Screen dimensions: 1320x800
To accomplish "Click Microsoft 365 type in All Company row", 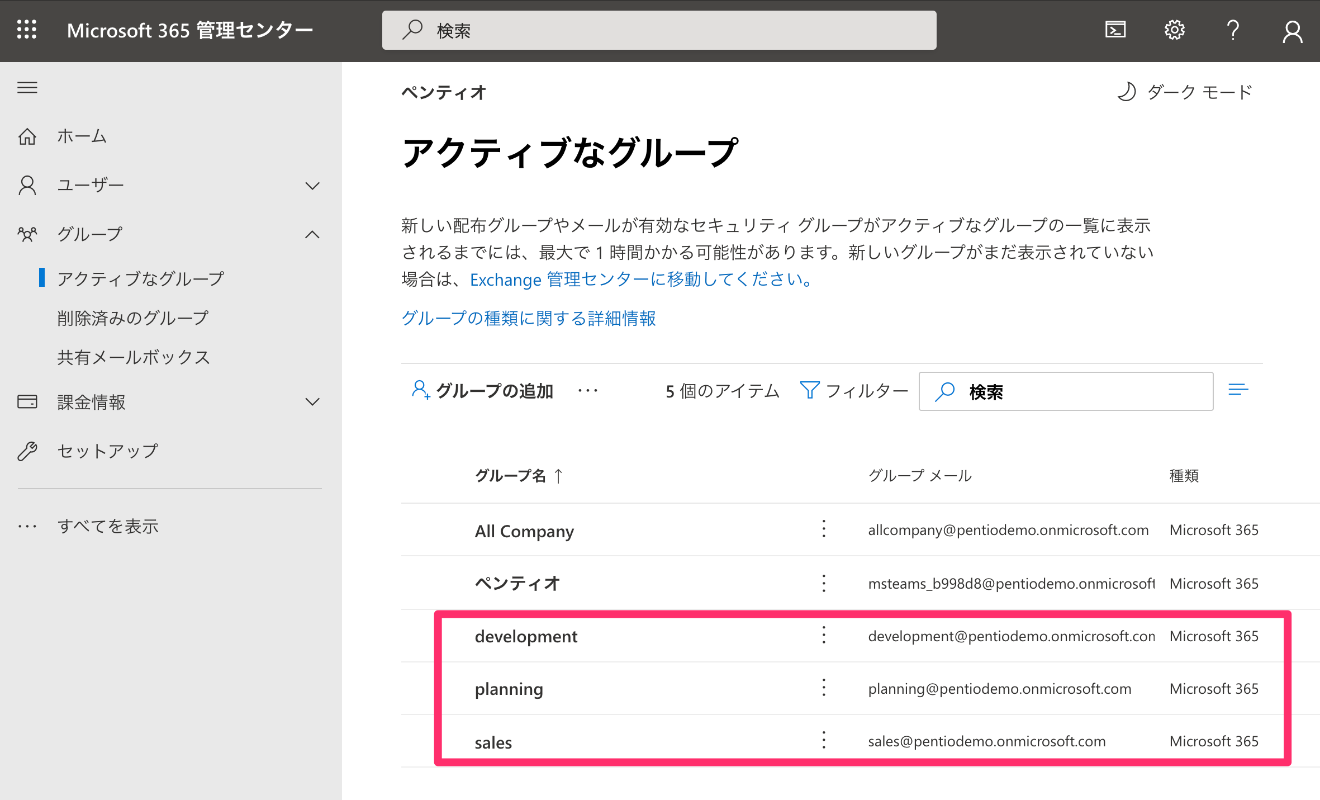I will point(1214,530).
